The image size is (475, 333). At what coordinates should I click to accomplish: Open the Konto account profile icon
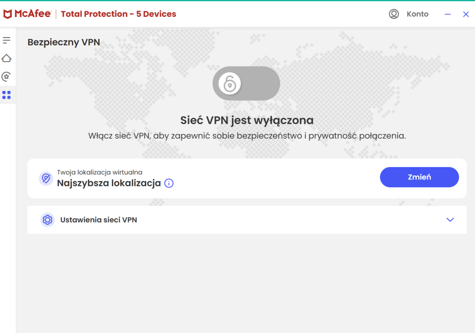(x=394, y=14)
